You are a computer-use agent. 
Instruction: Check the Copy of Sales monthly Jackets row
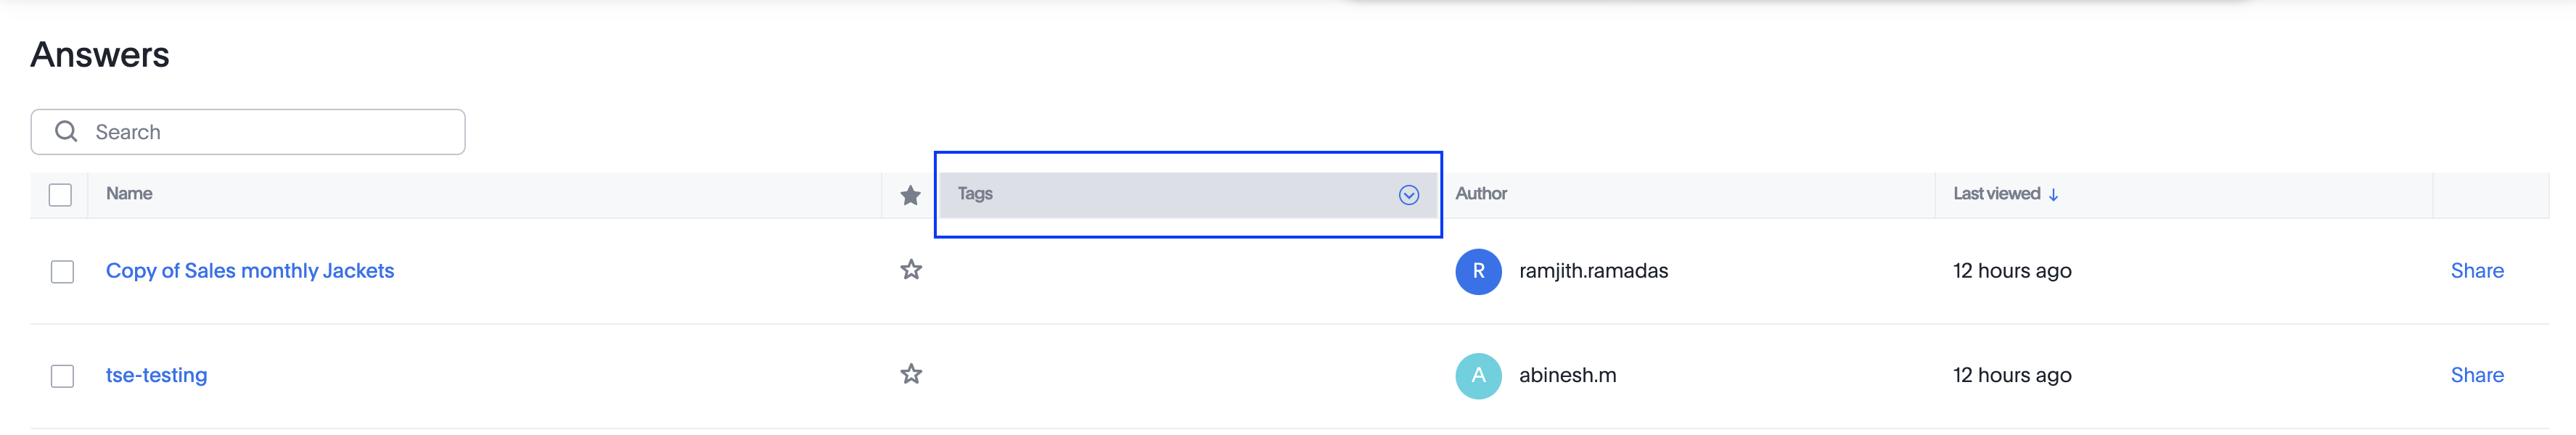tap(62, 272)
